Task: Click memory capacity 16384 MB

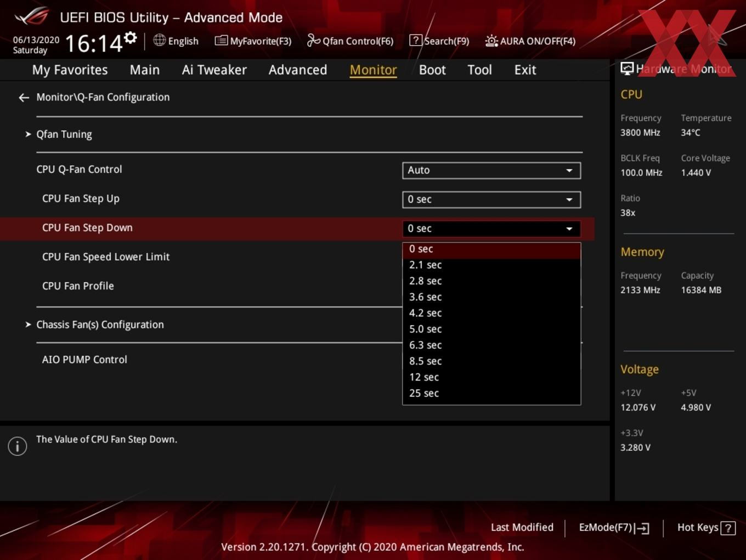Action: coord(701,290)
